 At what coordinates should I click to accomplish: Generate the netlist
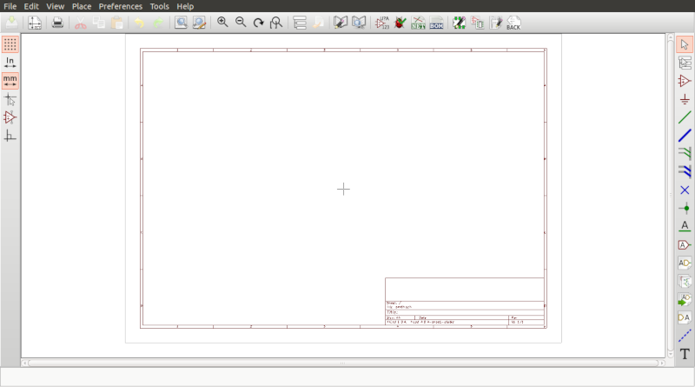point(418,23)
